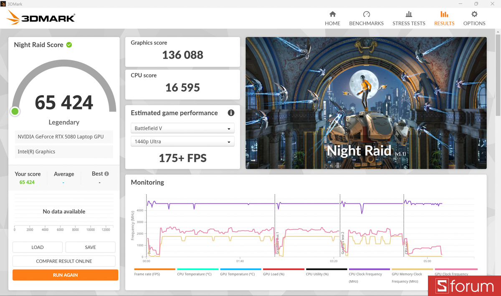Click the CPU score value 16 595
Screen dimensions: 501x296
(x=182, y=88)
